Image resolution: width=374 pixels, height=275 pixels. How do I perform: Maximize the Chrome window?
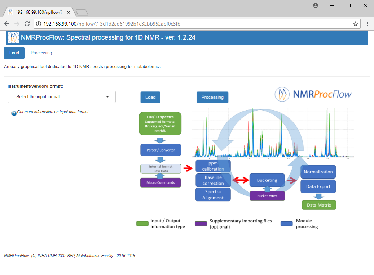tap(349, 5)
